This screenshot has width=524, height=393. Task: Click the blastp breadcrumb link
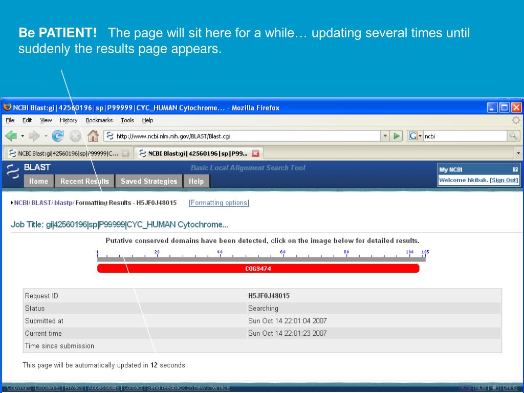[63, 203]
